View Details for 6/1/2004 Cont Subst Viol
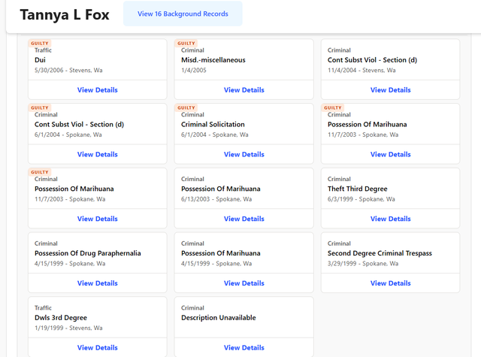 tap(97, 154)
